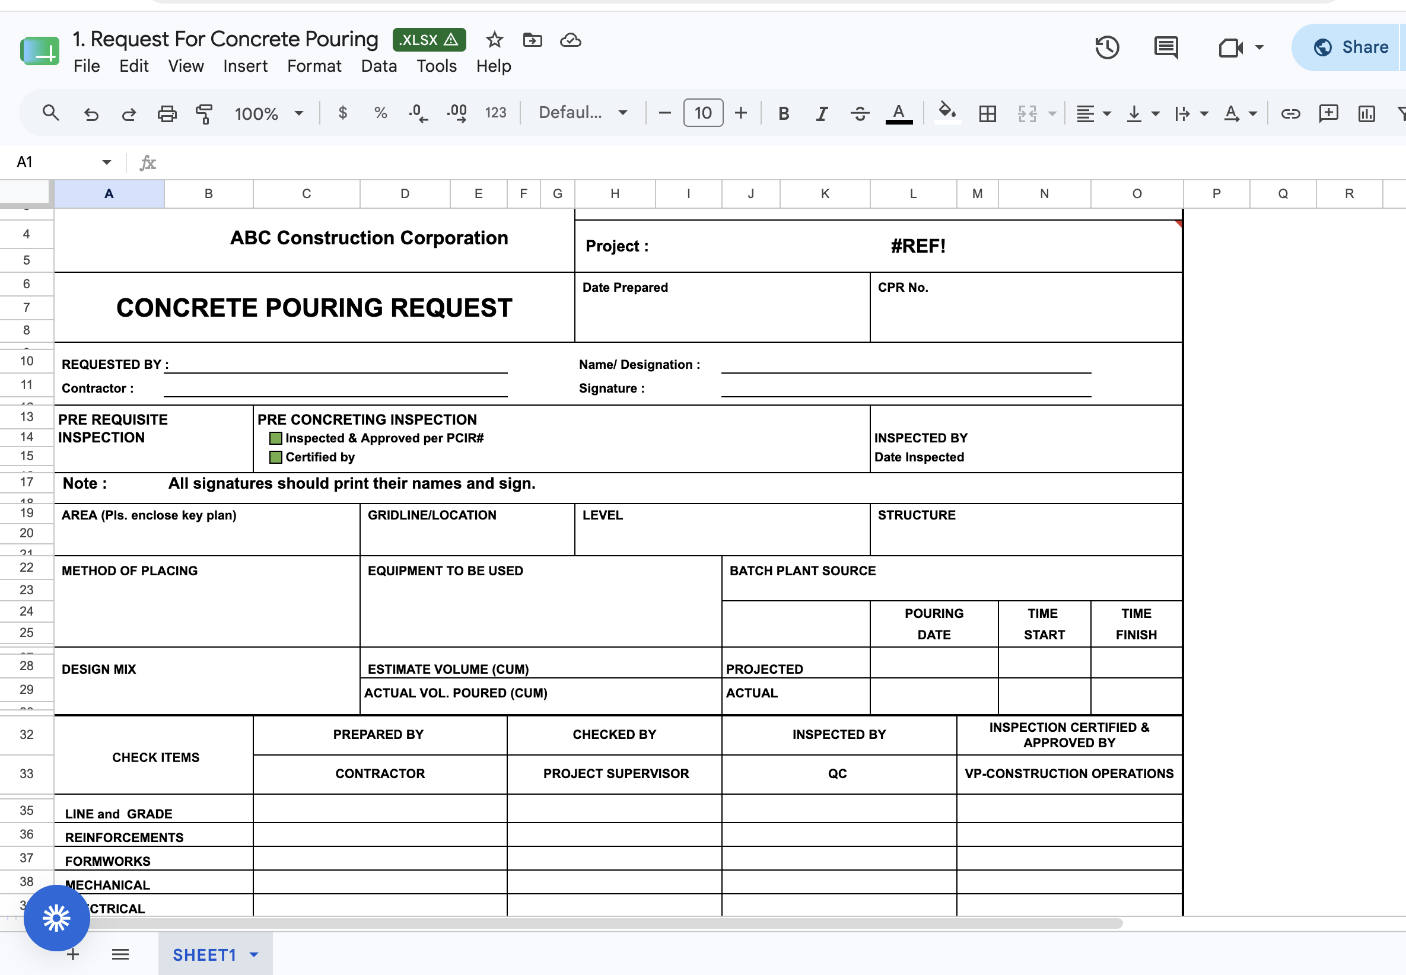Toggle the Certified by checkbox
The image size is (1406, 975).
point(276,457)
